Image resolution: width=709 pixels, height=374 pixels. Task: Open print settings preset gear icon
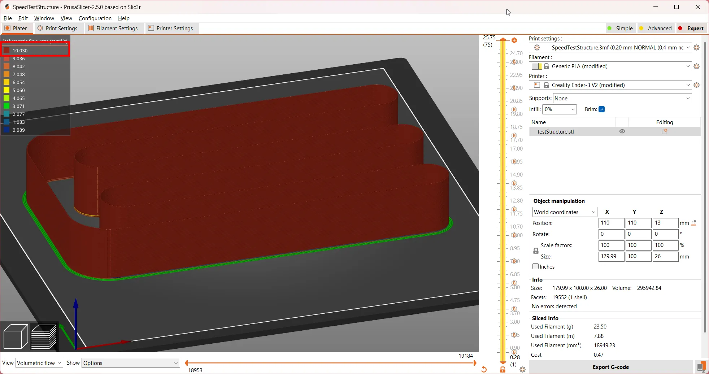point(697,48)
